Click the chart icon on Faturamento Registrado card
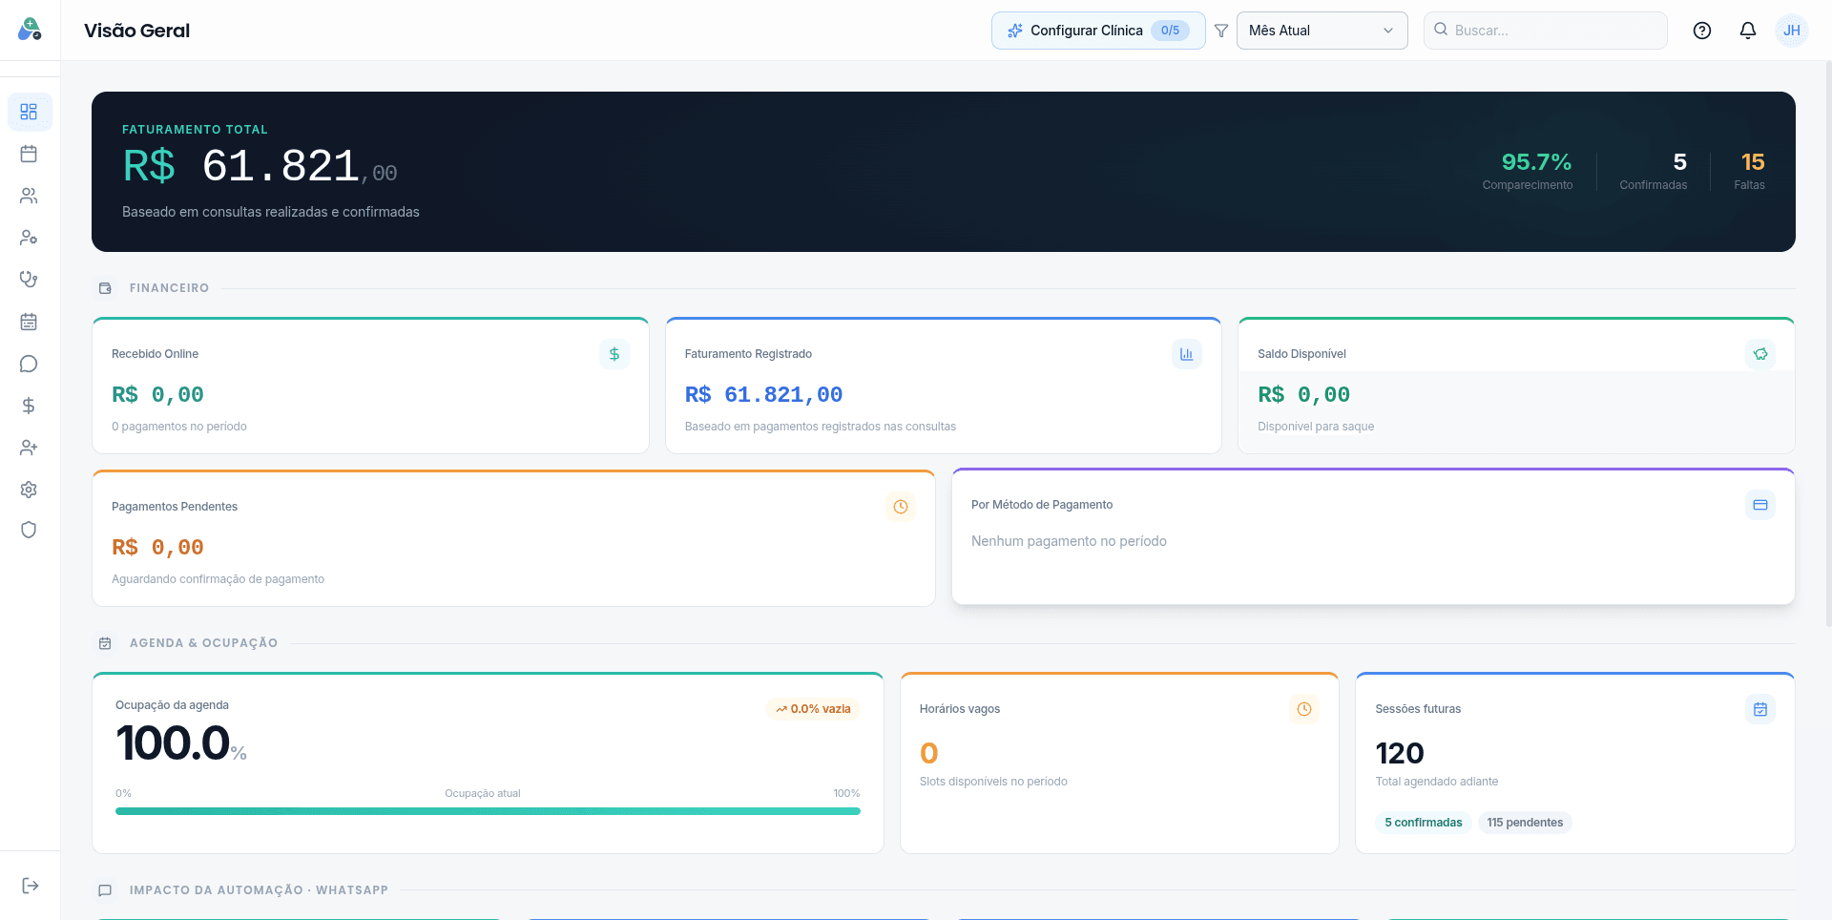 coord(1186,353)
